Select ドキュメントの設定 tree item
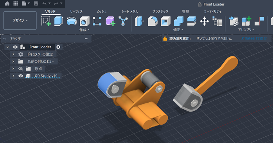273x143 pixels. click(x=40, y=54)
